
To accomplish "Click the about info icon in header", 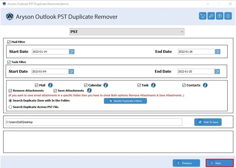I will click(228, 16).
